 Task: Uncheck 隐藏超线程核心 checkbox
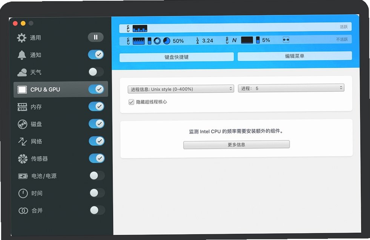click(x=131, y=102)
